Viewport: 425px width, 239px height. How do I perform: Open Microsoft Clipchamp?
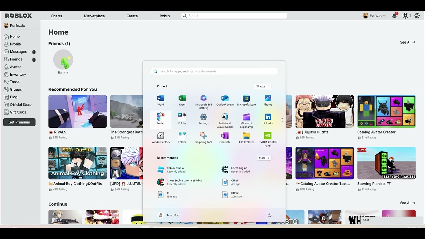[246, 120]
